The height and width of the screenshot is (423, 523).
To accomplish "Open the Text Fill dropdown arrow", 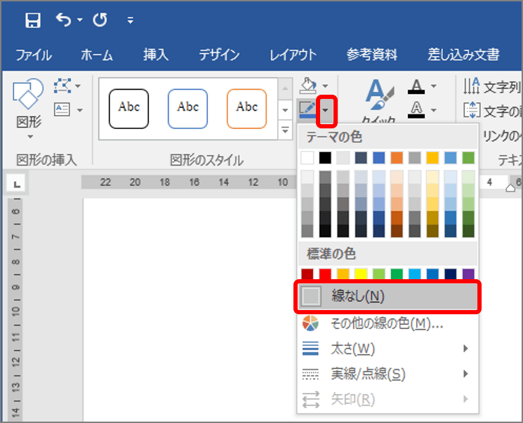I will (434, 86).
